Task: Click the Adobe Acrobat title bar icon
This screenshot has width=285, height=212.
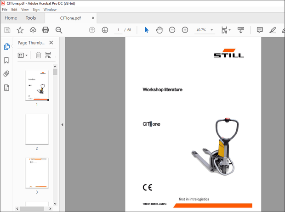Action: (x=3, y=3)
